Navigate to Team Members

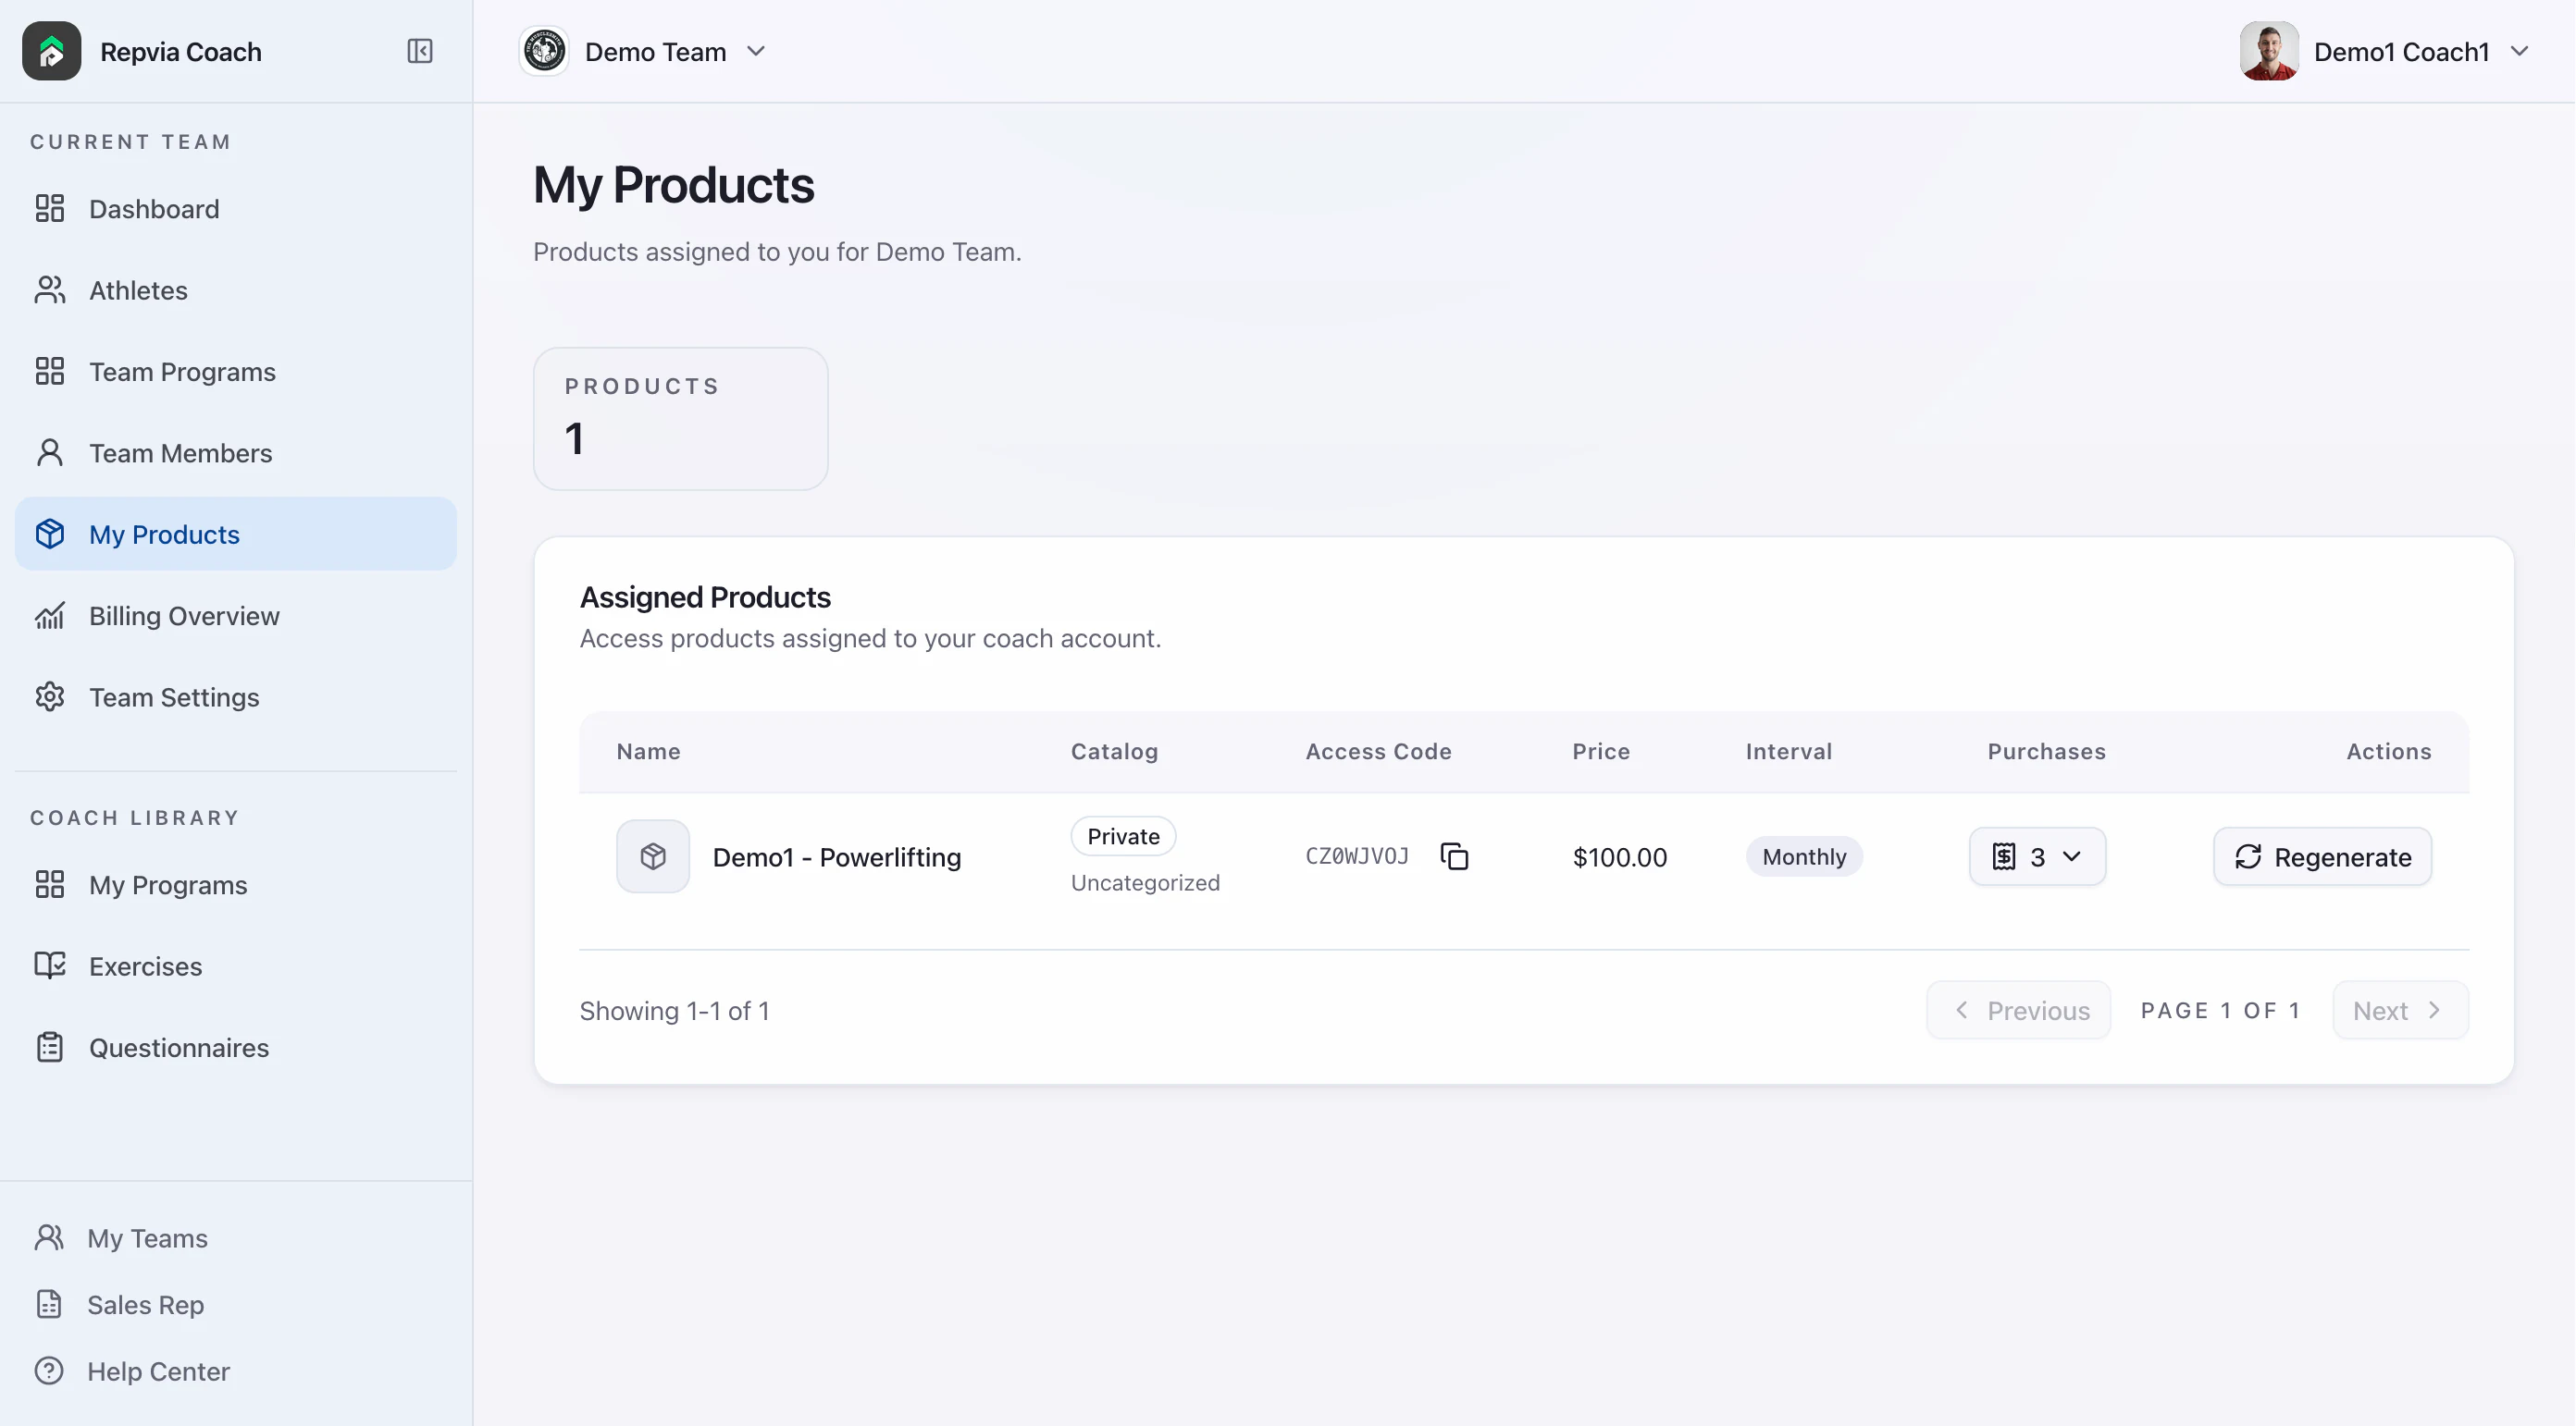click(235, 453)
